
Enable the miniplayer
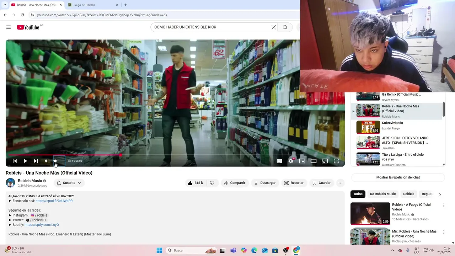[x=302, y=161]
